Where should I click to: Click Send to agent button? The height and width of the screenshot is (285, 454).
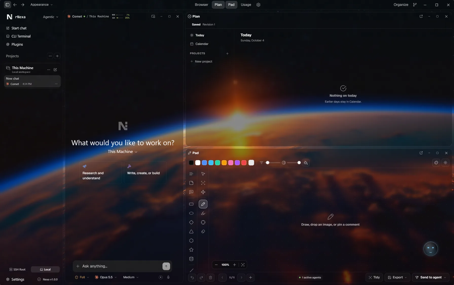(431, 277)
